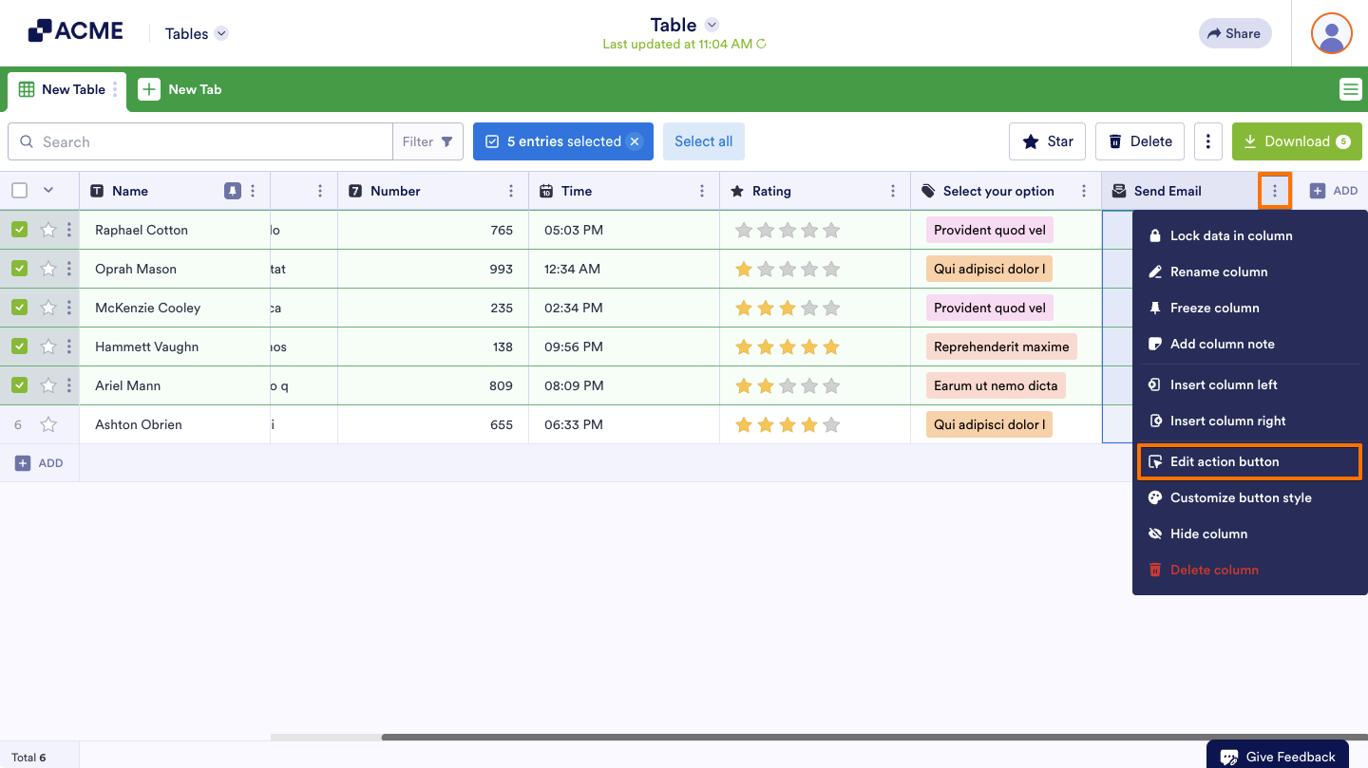Image resolution: width=1368 pixels, height=768 pixels.
Task: Click Send Email column kebab menu
Action: [1275, 191]
